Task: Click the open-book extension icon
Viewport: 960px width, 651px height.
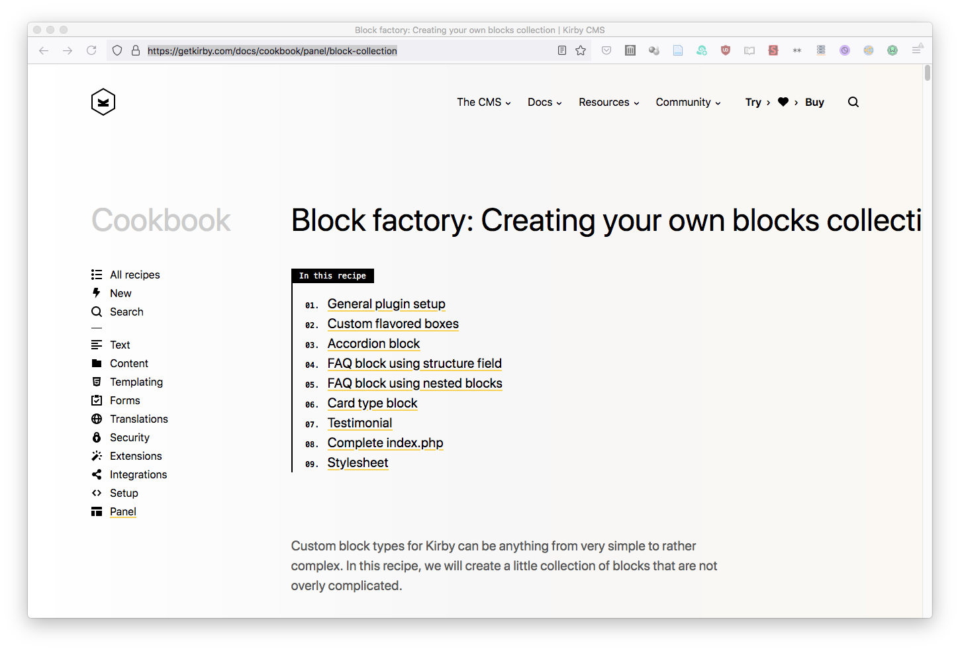Action: pyautogui.click(x=749, y=50)
